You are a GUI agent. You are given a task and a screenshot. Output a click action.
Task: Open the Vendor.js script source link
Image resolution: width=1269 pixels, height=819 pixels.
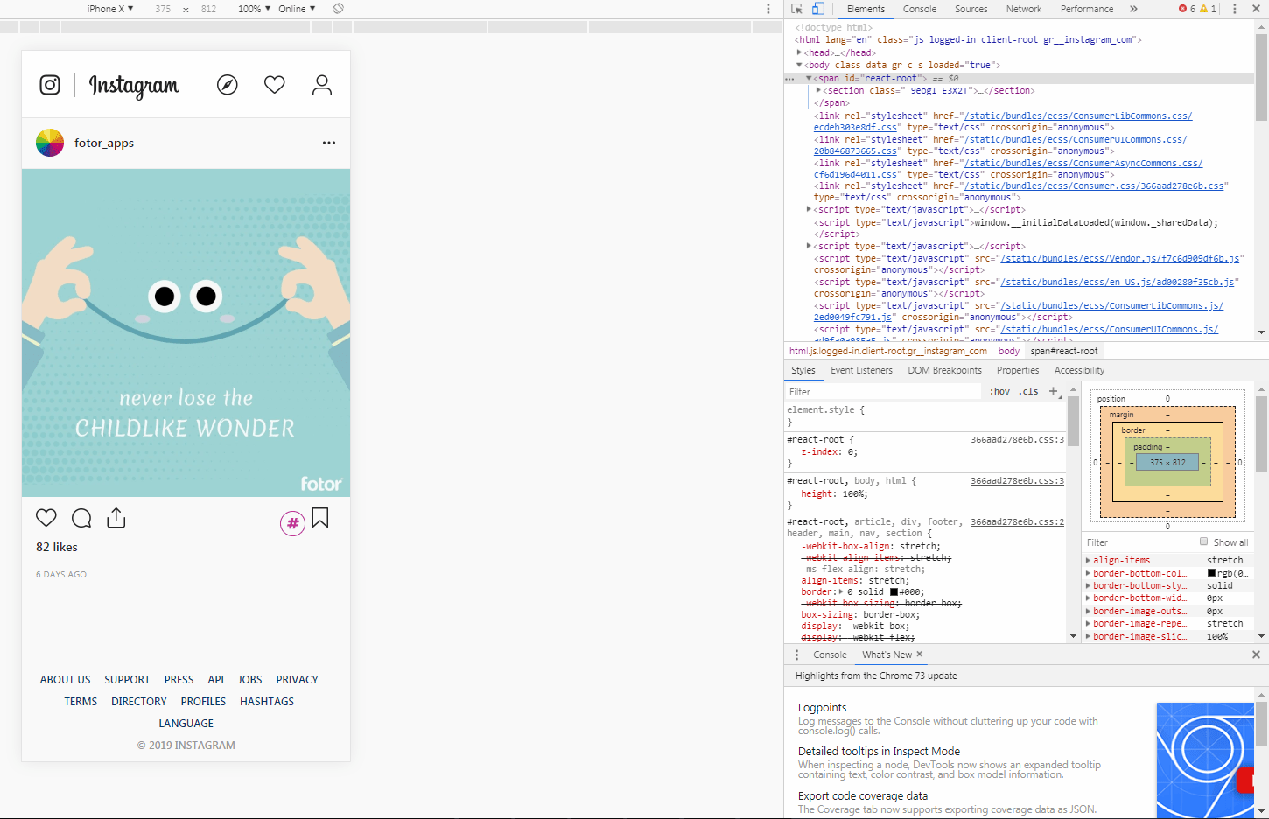tap(1121, 258)
